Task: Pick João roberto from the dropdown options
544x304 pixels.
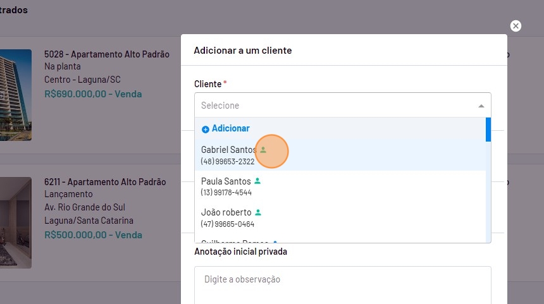Action: tap(226, 217)
